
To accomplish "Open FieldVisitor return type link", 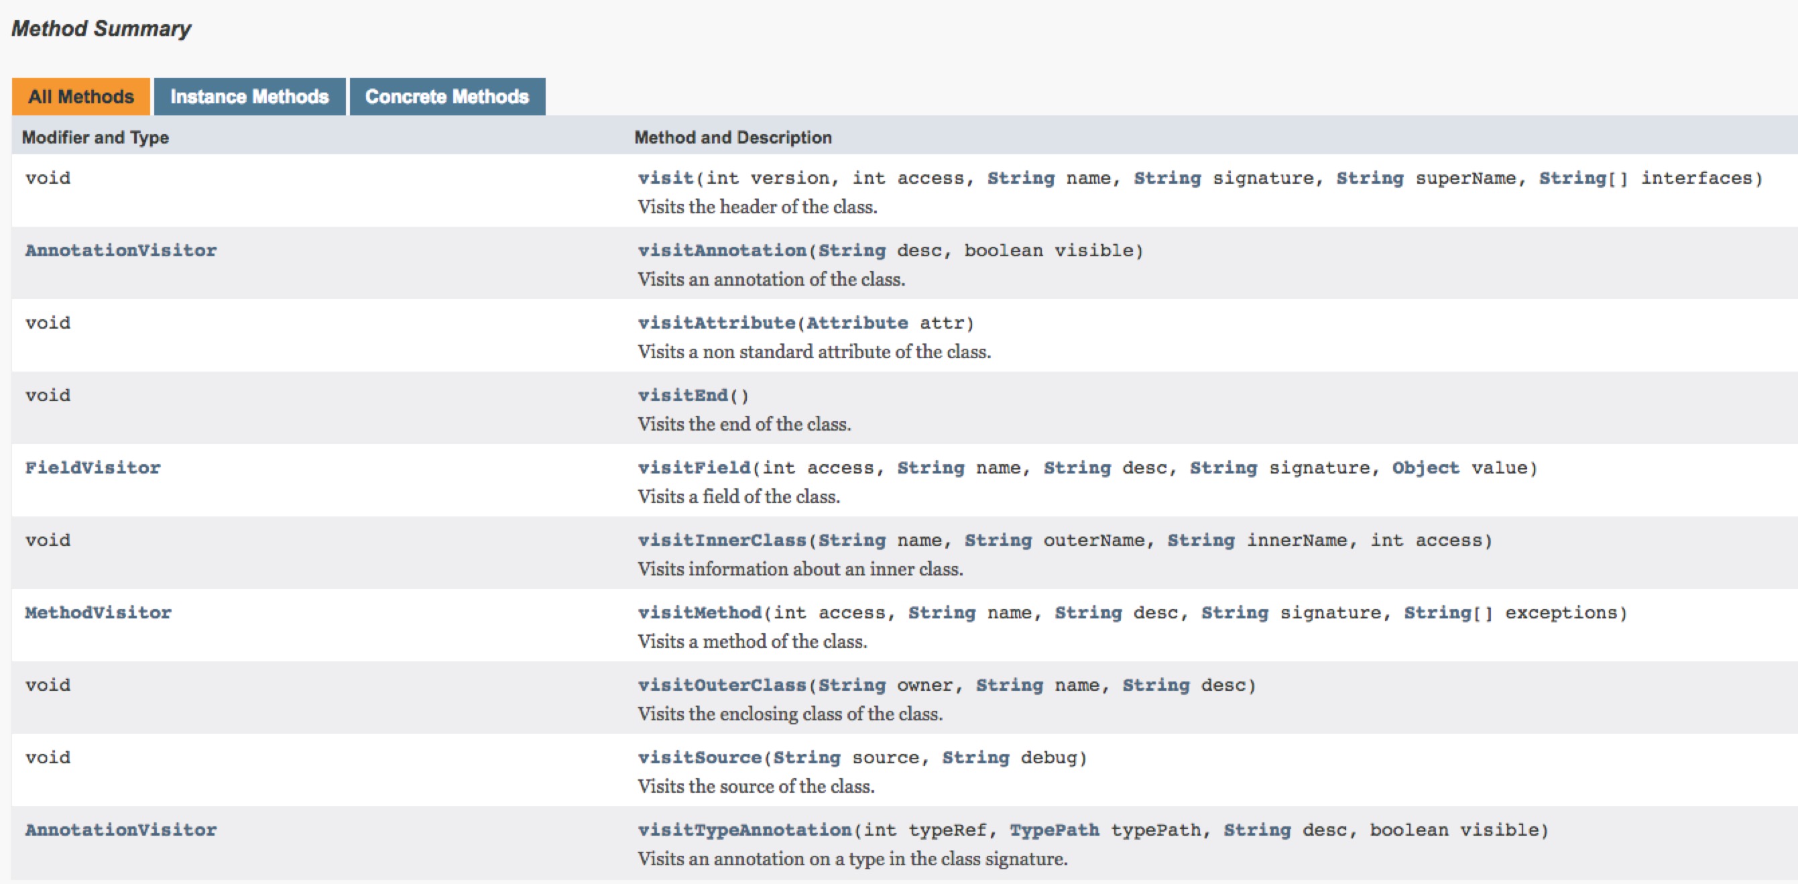I will click(93, 468).
